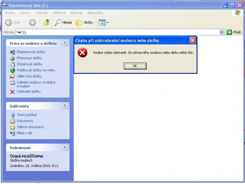Image resolution: width=245 pixels, height=184 pixels.
Task: Click Přejmenovat složku link
Action: click(x=31, y=52)
